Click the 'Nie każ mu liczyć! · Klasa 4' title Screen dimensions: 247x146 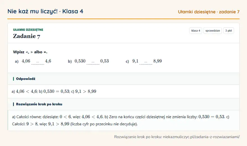pyautogui.click(x=45, y=11)
